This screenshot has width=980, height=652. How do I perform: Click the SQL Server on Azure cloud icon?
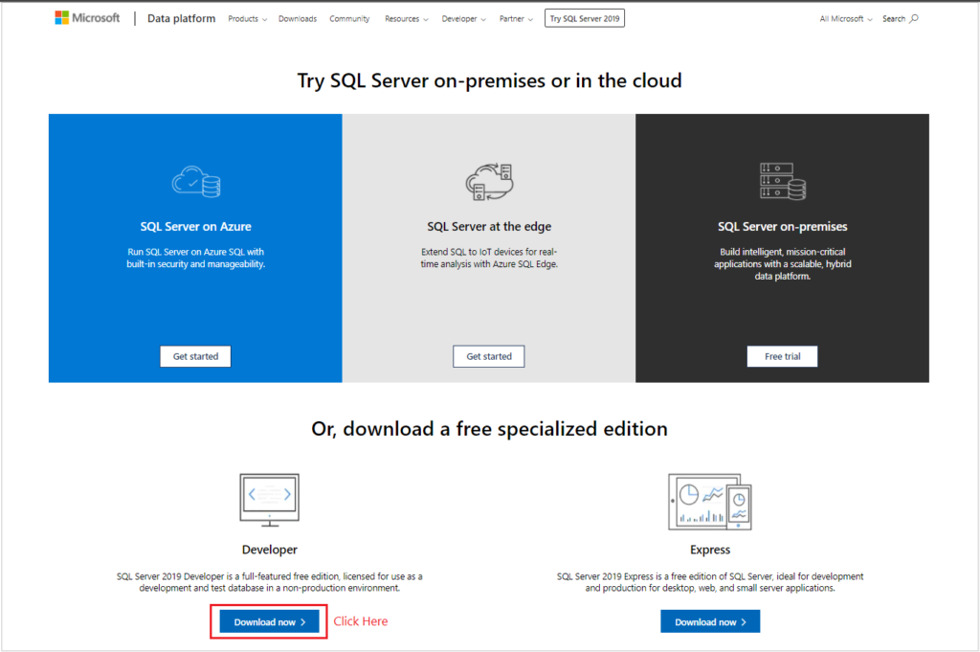[x=196, y=181]
